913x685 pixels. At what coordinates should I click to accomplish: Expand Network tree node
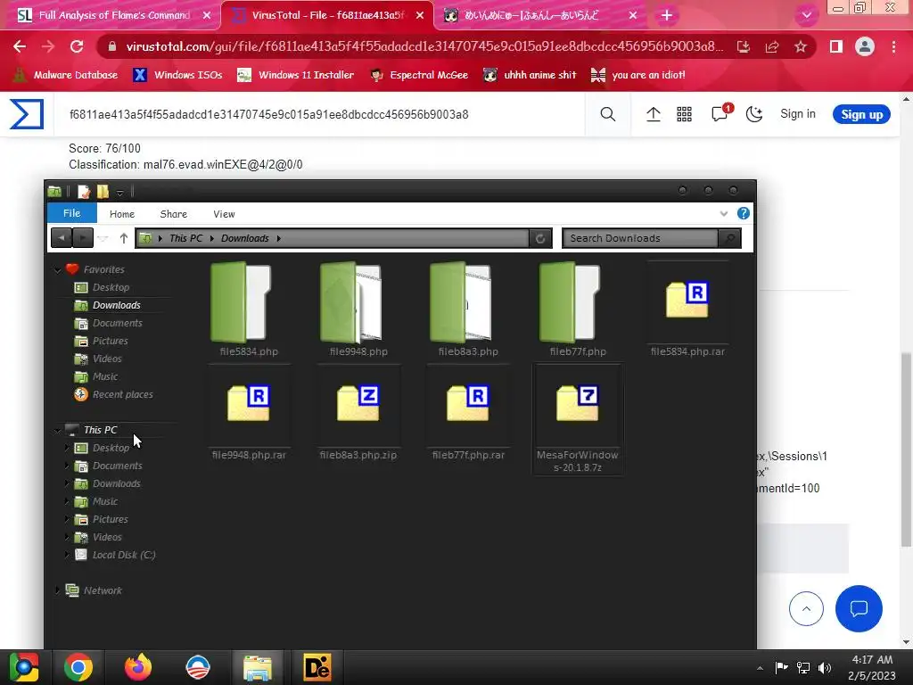tap(58, 590)
